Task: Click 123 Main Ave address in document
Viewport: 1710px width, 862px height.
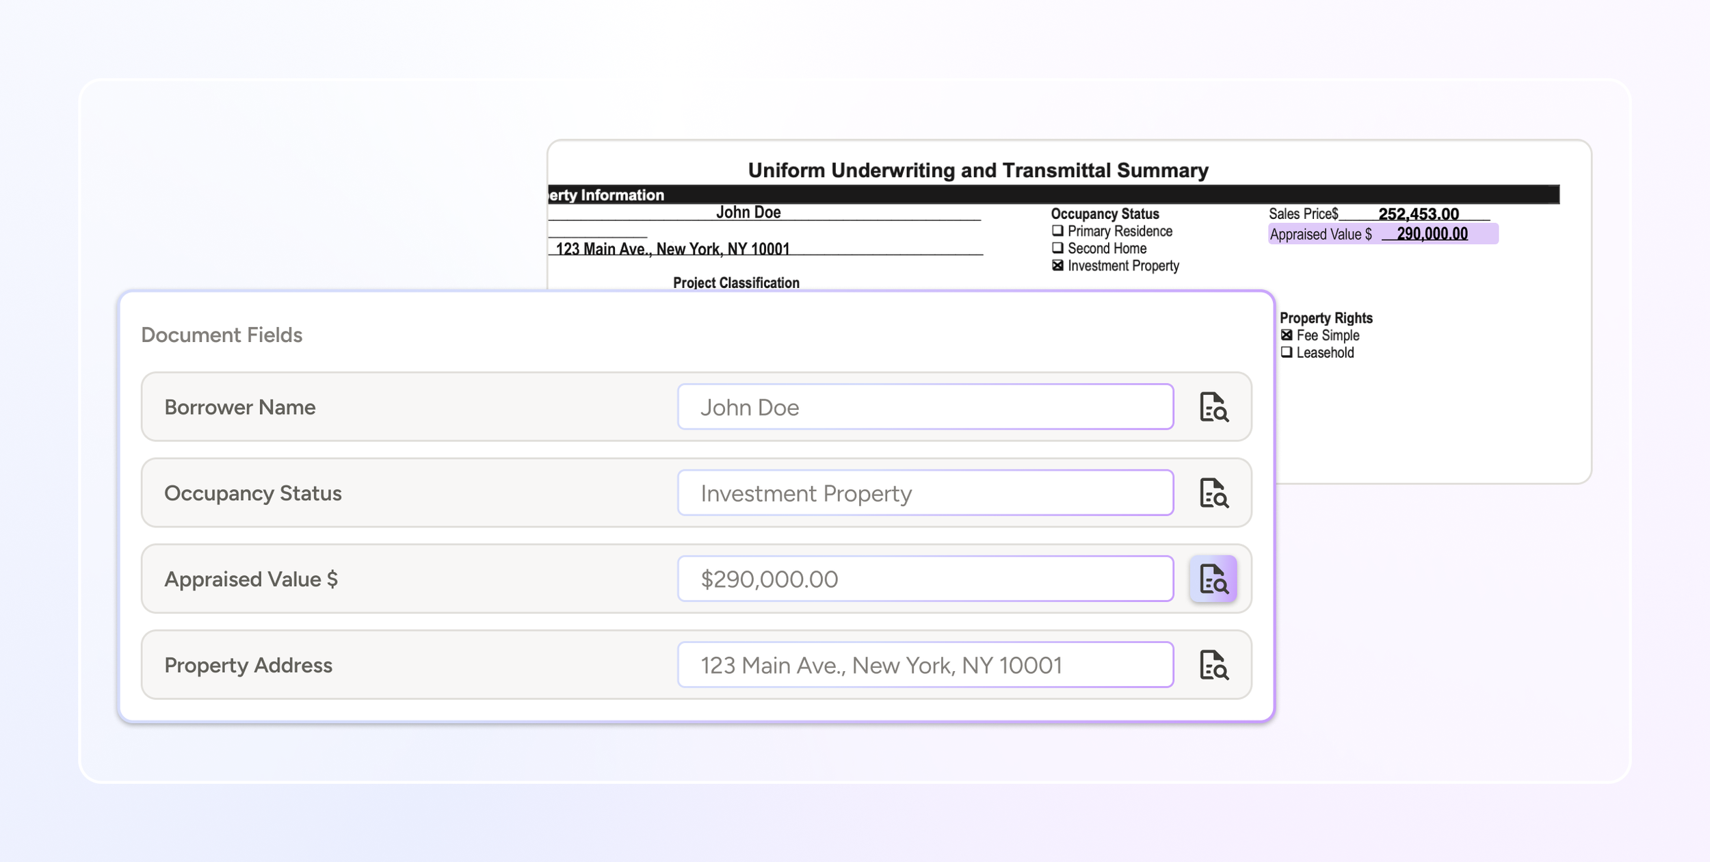Action: tap(672, 249)
